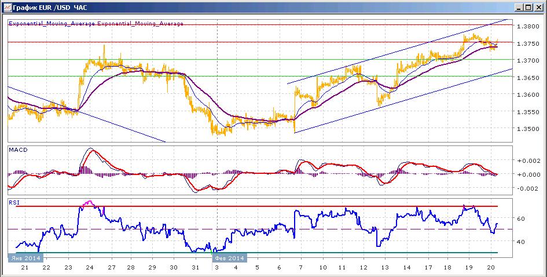Click the 'Фев 2014' month marker
Image resolution: width=547 pixels, height=277 pixels.
click(230, 258)
